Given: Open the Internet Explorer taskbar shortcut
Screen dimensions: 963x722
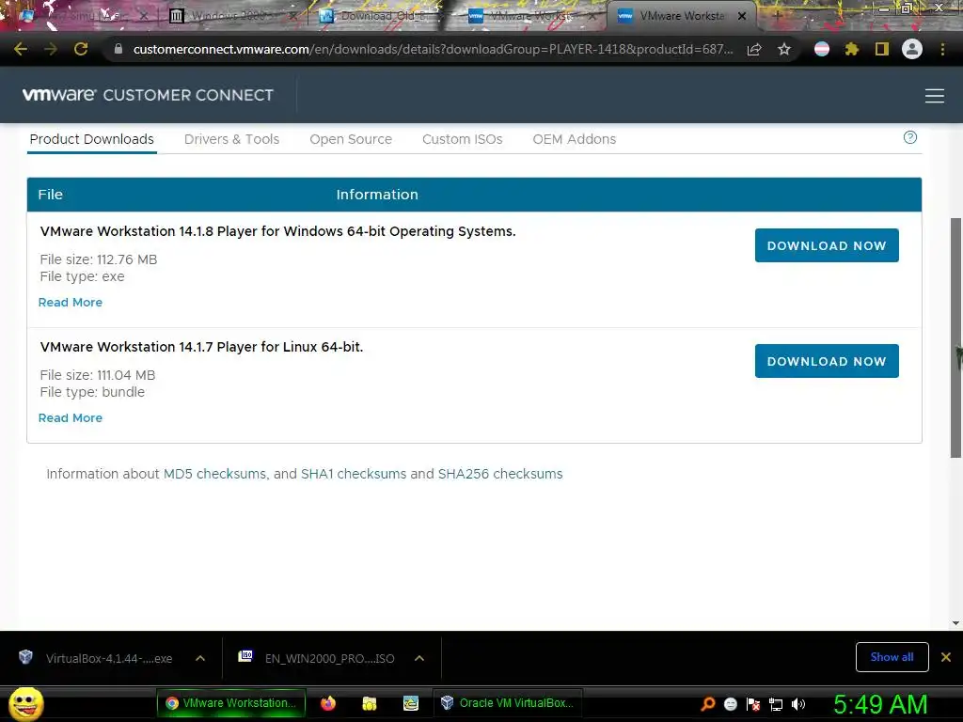Looking at the screenshot, I should pos(410,703).
